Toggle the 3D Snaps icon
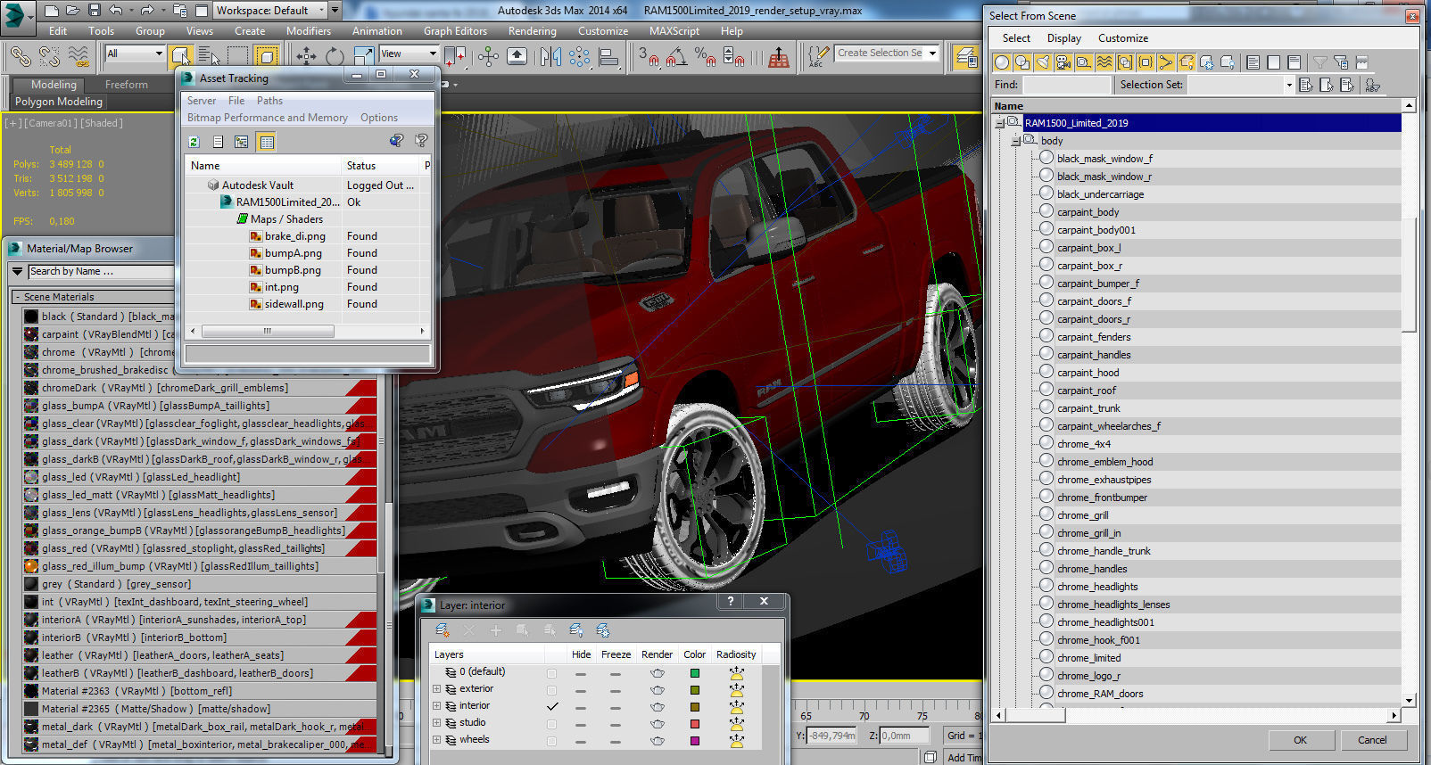Viewport: 1431px width, 765px height. [649, 56]
